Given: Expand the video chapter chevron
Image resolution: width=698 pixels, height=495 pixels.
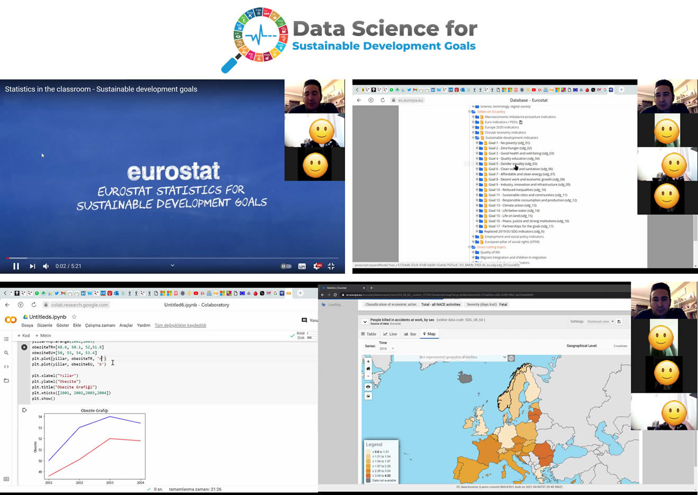Looking at the screenshot, I should click(x=172, y=265).
